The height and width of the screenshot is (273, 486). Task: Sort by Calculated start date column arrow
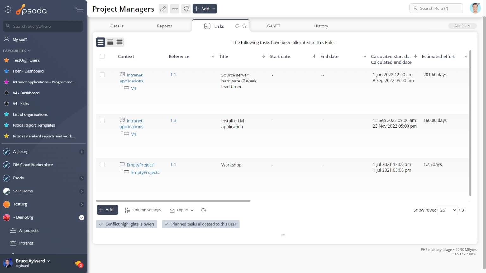[415, 56]
